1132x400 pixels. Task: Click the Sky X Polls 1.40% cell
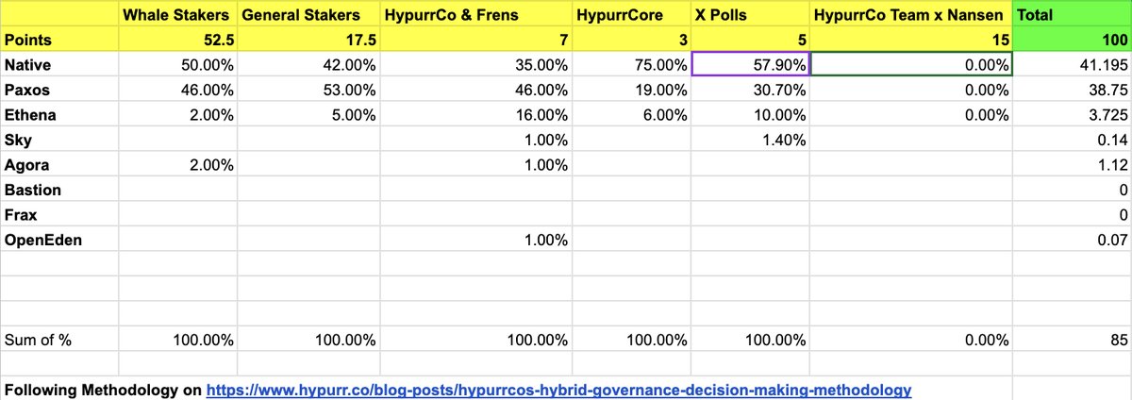(750, 140)
